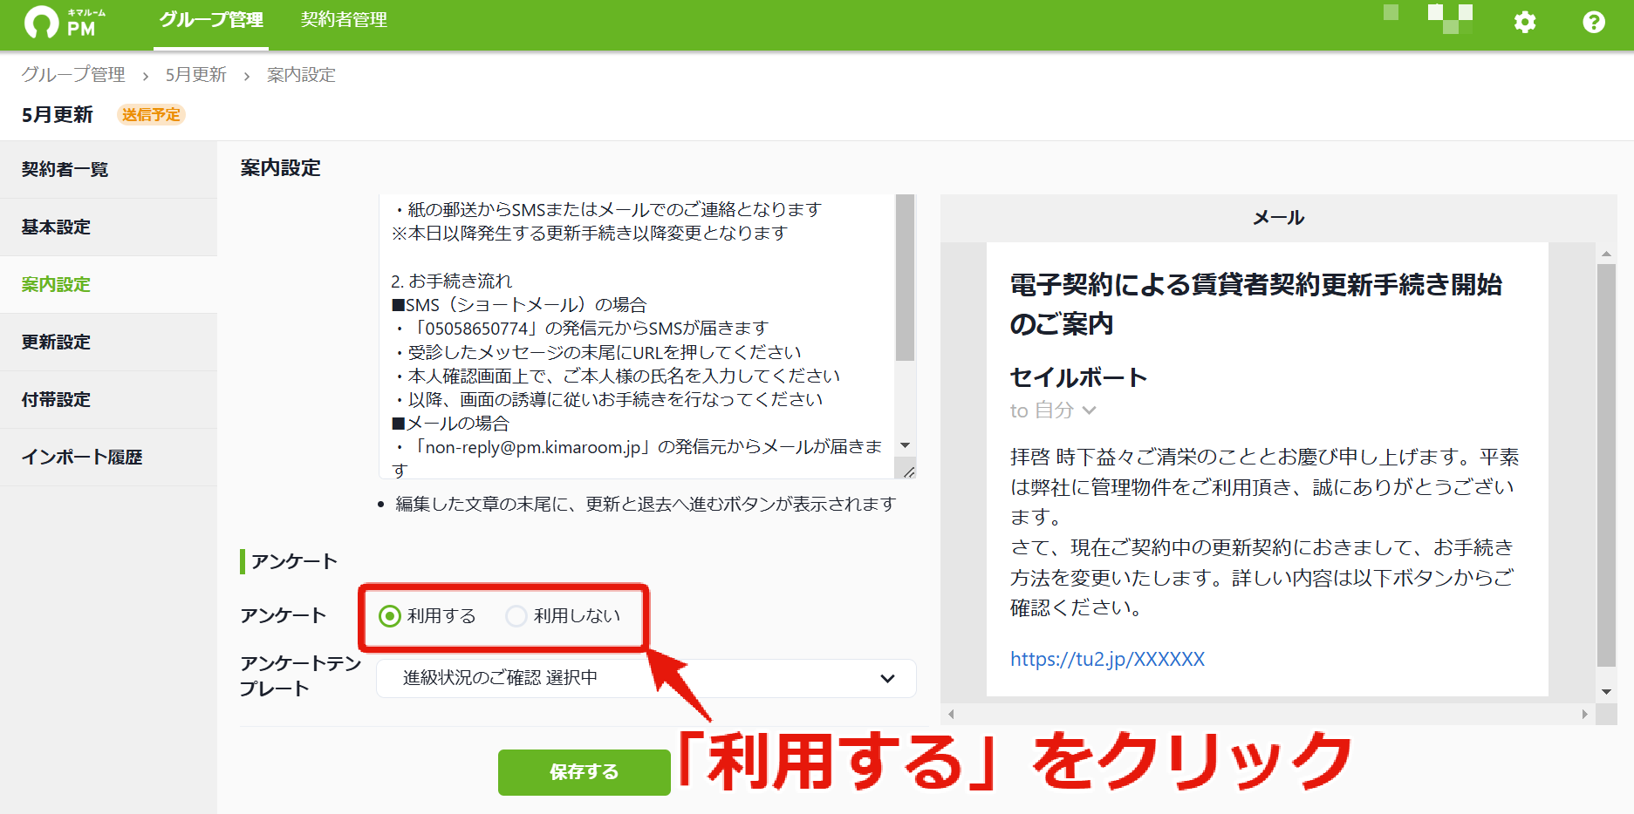The height and width of the screenshot is (814, 1634).
Task: Click the mail preview scroll-up arrow
Action: (x=1606, y=254)
